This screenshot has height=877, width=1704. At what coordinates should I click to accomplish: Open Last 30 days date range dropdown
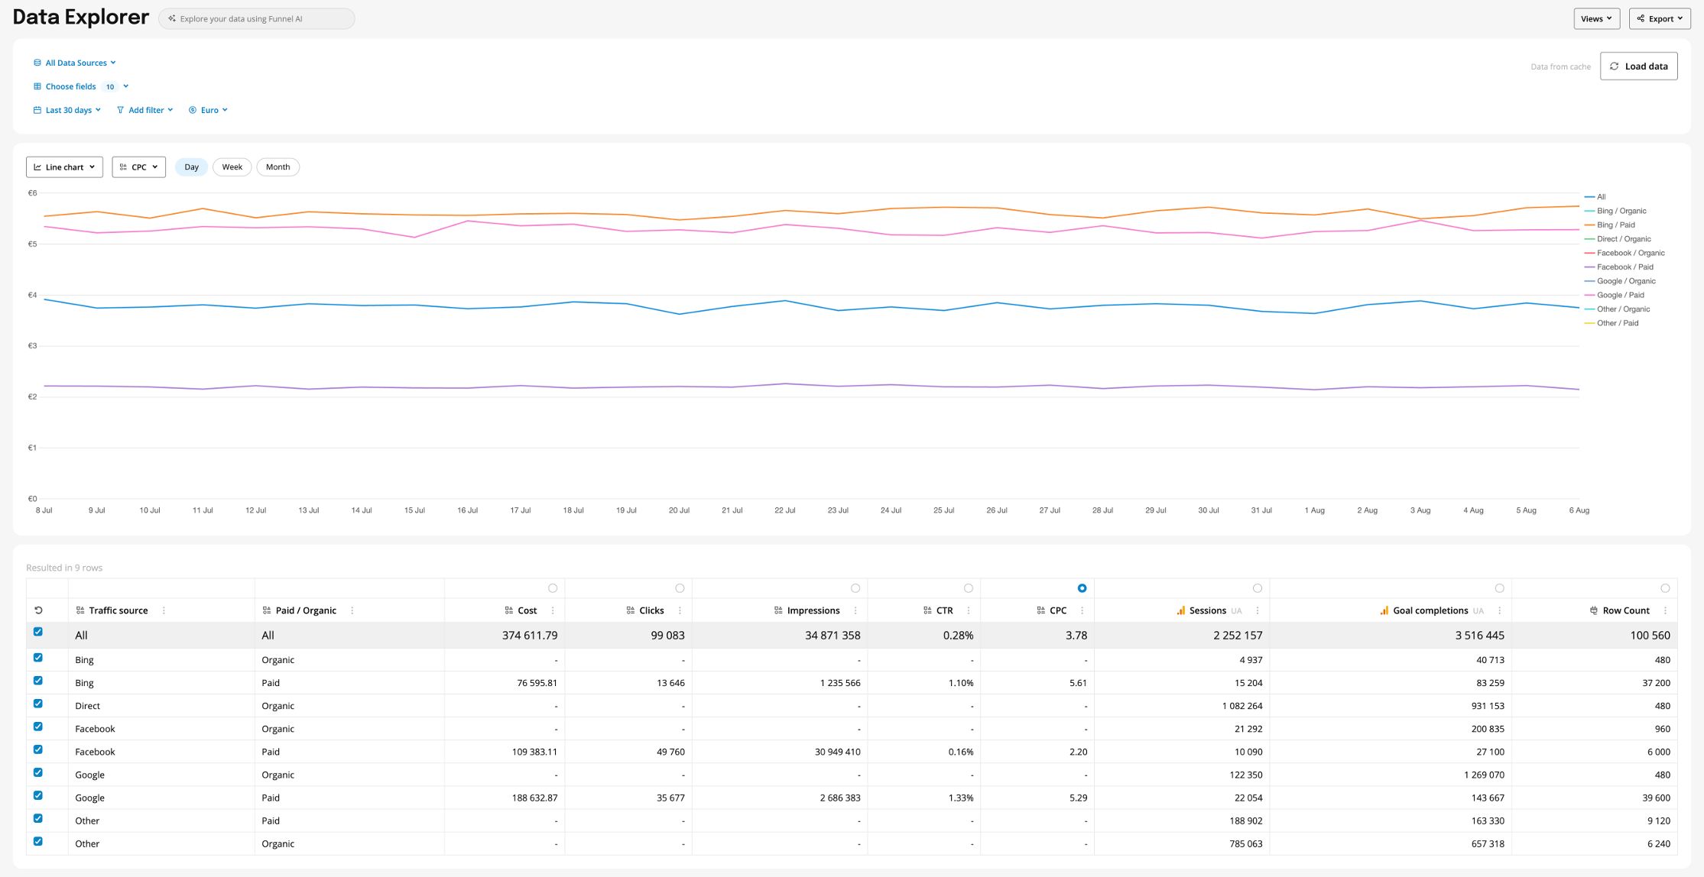coord(67,110)
